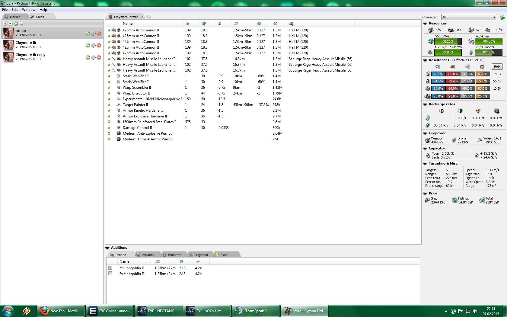
Task: Sort by ammo column header icon
Action: 291,24
